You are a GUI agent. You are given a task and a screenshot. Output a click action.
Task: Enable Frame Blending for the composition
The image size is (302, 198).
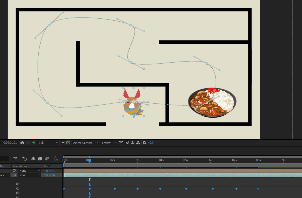tap(40, 159)
